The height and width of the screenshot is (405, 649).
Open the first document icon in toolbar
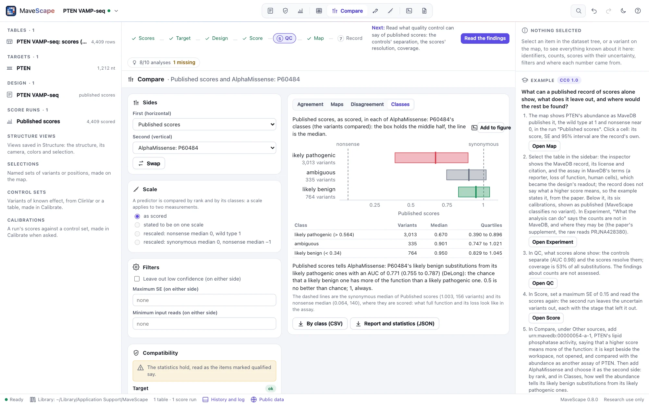click(270, 11)
